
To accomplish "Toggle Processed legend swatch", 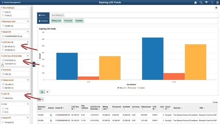I will click(x=128, y=88).
